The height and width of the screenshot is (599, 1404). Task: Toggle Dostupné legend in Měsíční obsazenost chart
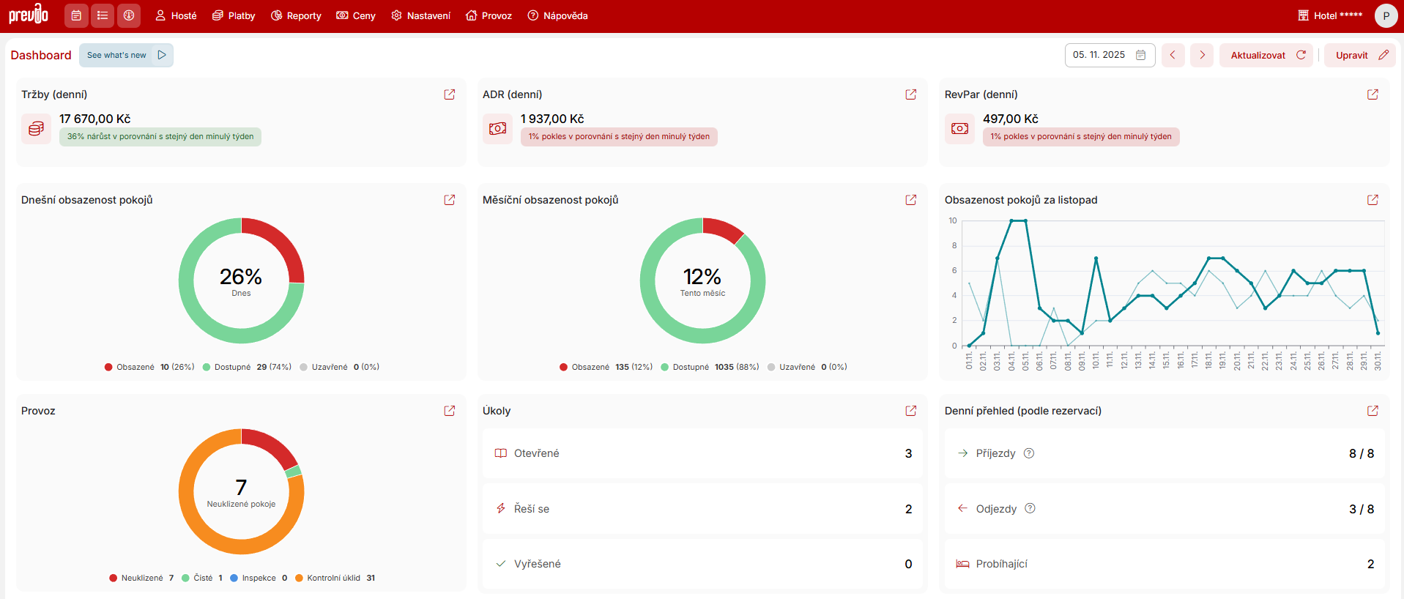[690, 367]
